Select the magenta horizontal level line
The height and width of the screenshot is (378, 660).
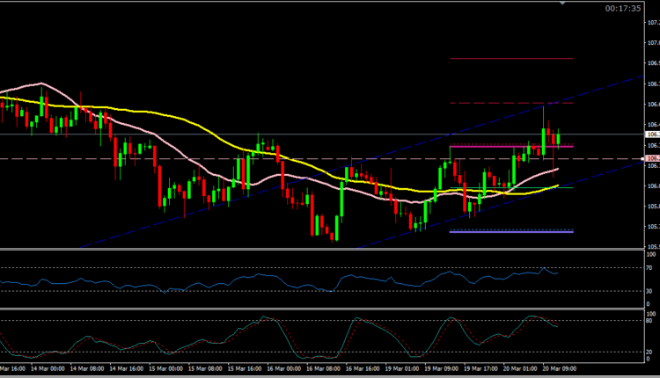point(510,146)
